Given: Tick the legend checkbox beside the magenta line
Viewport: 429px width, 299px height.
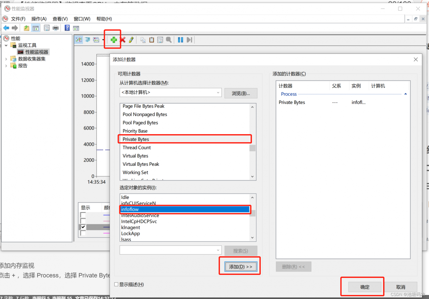Looking at the screenshot, I should [x=83, y=233].
